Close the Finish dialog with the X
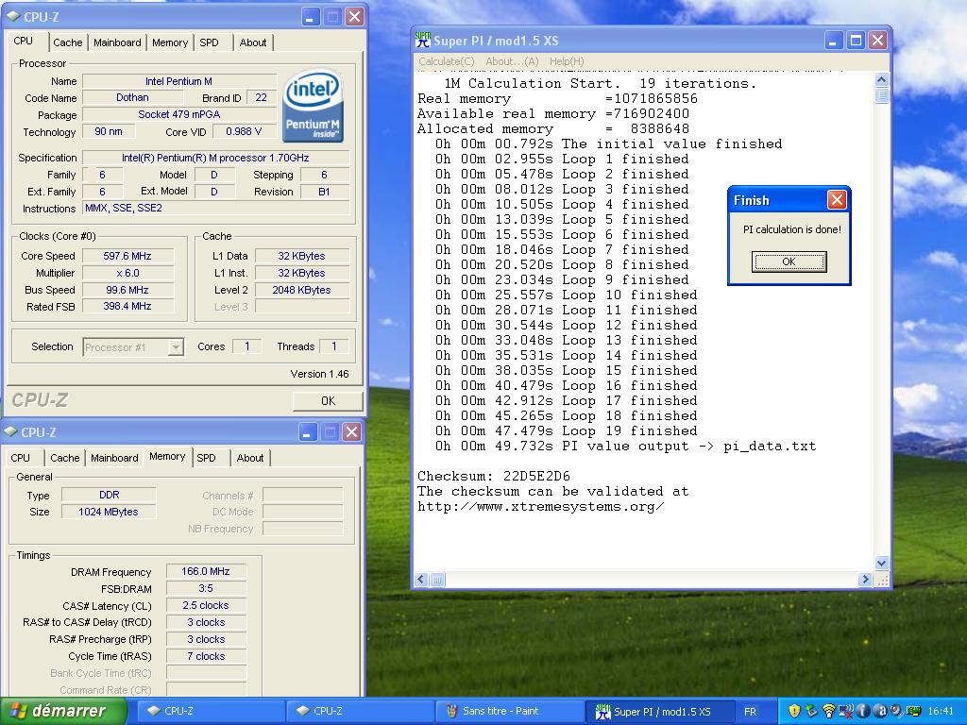This screenshot has height=725, width=967. 837,200
